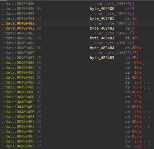
Task: Click the 65h value at address 0040948B
Action: pos(137,87)
